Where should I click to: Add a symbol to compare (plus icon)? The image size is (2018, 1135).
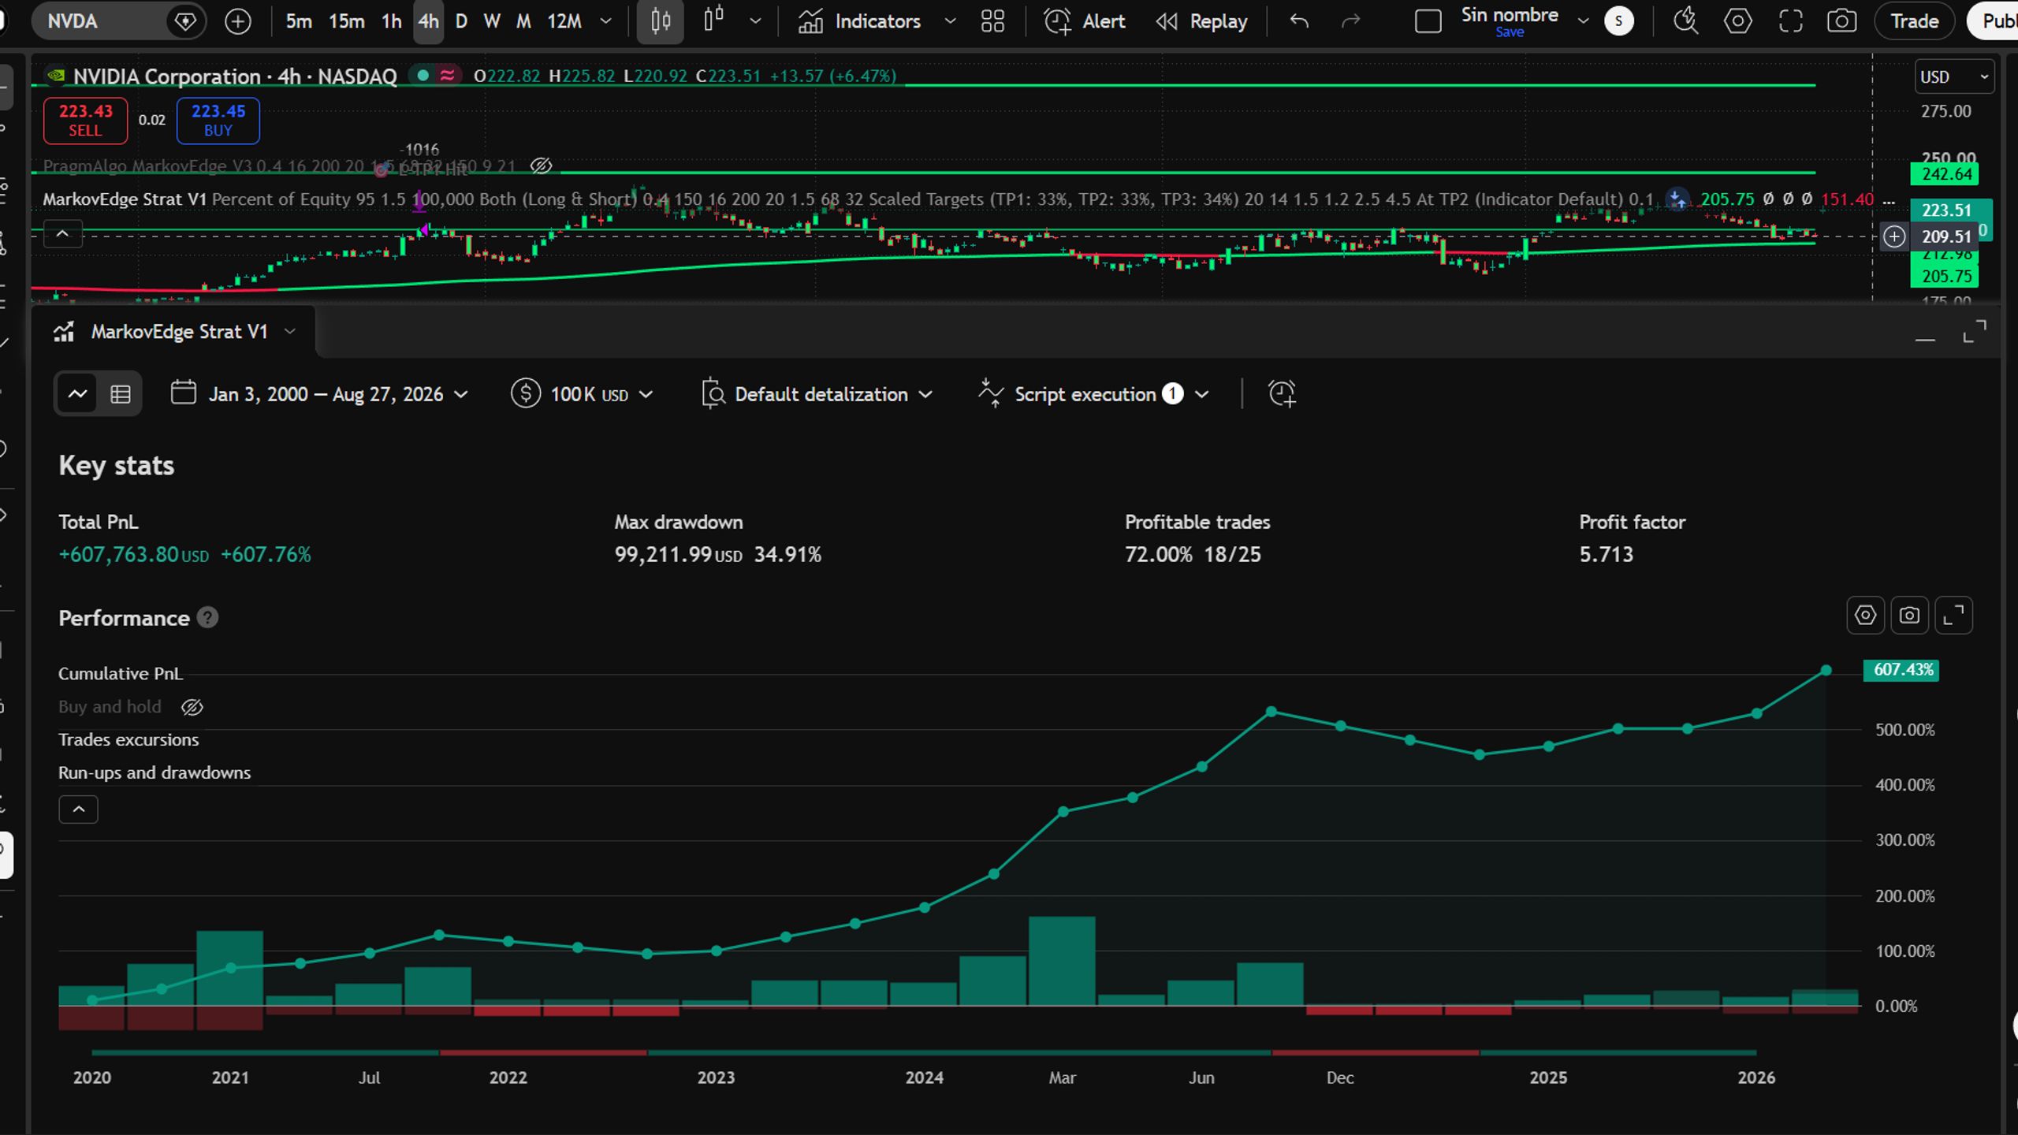[237, 21]
